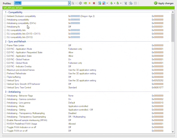Click hex value 0x96861077

[x=157, y=87]
